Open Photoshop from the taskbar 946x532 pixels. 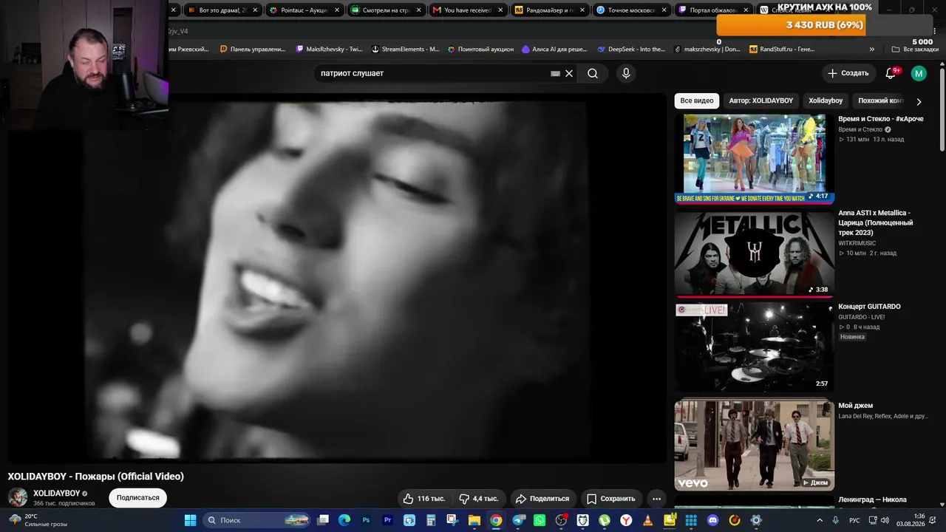366,520
